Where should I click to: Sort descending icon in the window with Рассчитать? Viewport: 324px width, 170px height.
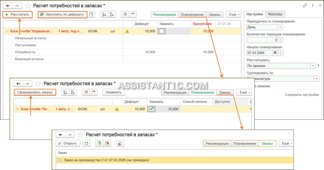(x=112, y=15)
